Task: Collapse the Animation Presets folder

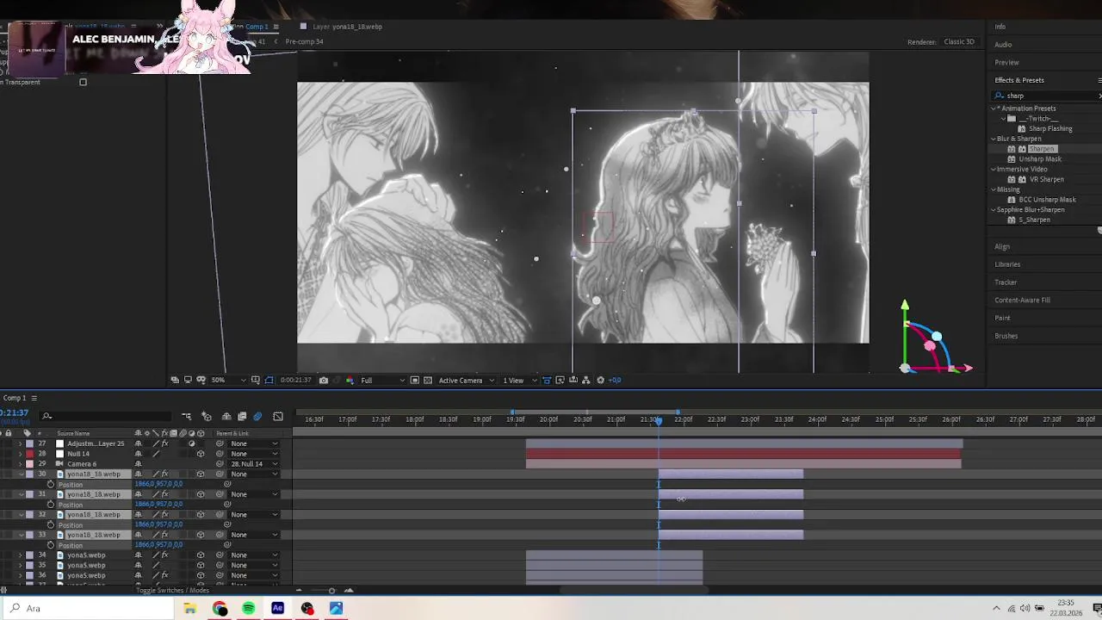Action: (994, 108)
